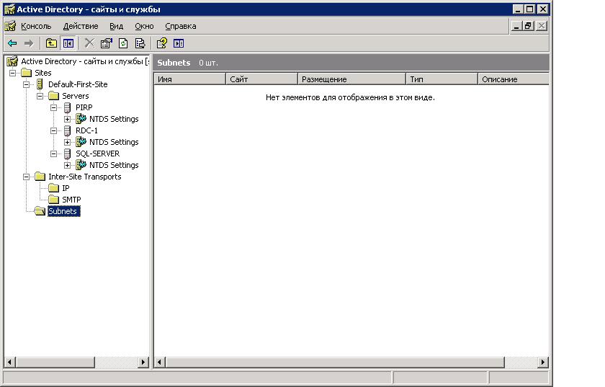The height and width of the screenshot is (387, 605).
Task: Select the SQL-SERVER tree label
Action: 98,154
